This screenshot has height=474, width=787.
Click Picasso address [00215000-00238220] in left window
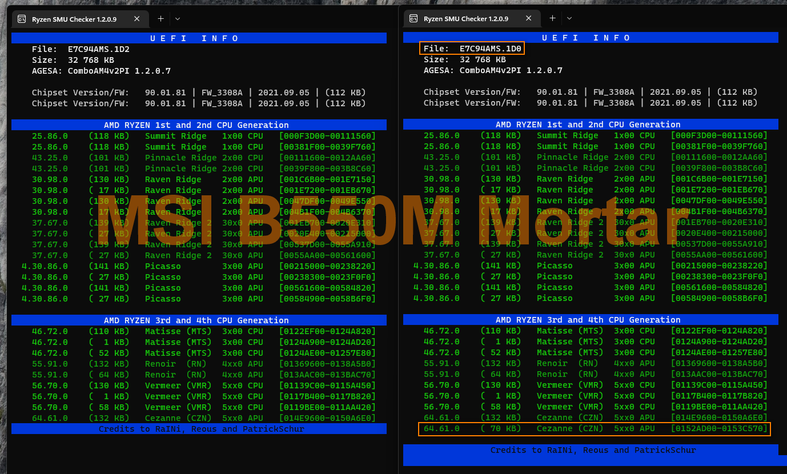pyautogui.click(x=327, y=266)
